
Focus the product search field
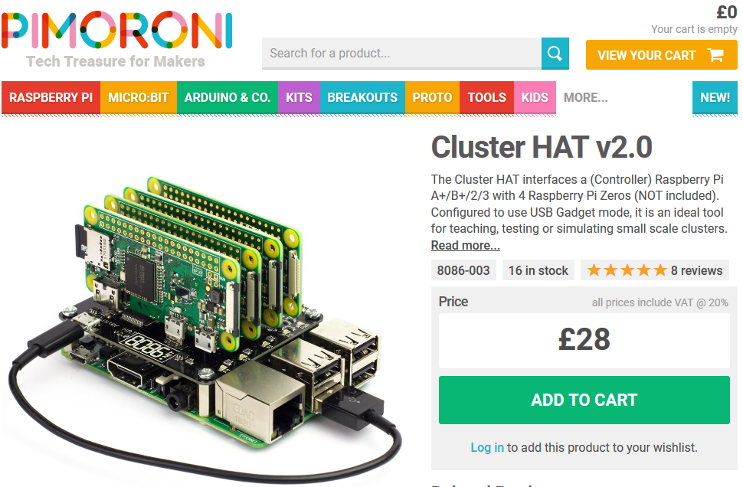402,54
